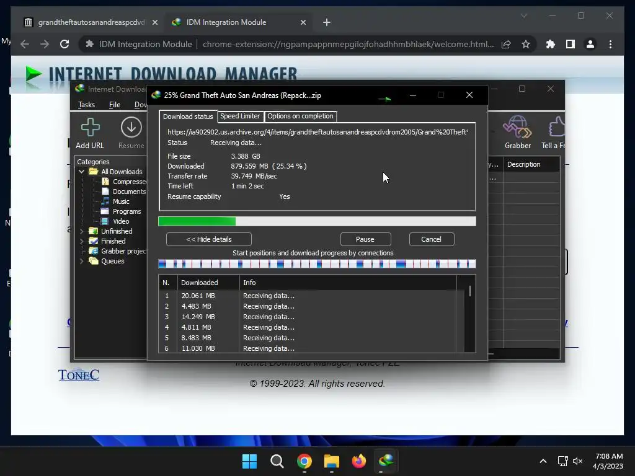Viewport: 635px width, 476px height.
Task: Open Chrome extensions puzzle icon
Action: [x=551, y=44]
